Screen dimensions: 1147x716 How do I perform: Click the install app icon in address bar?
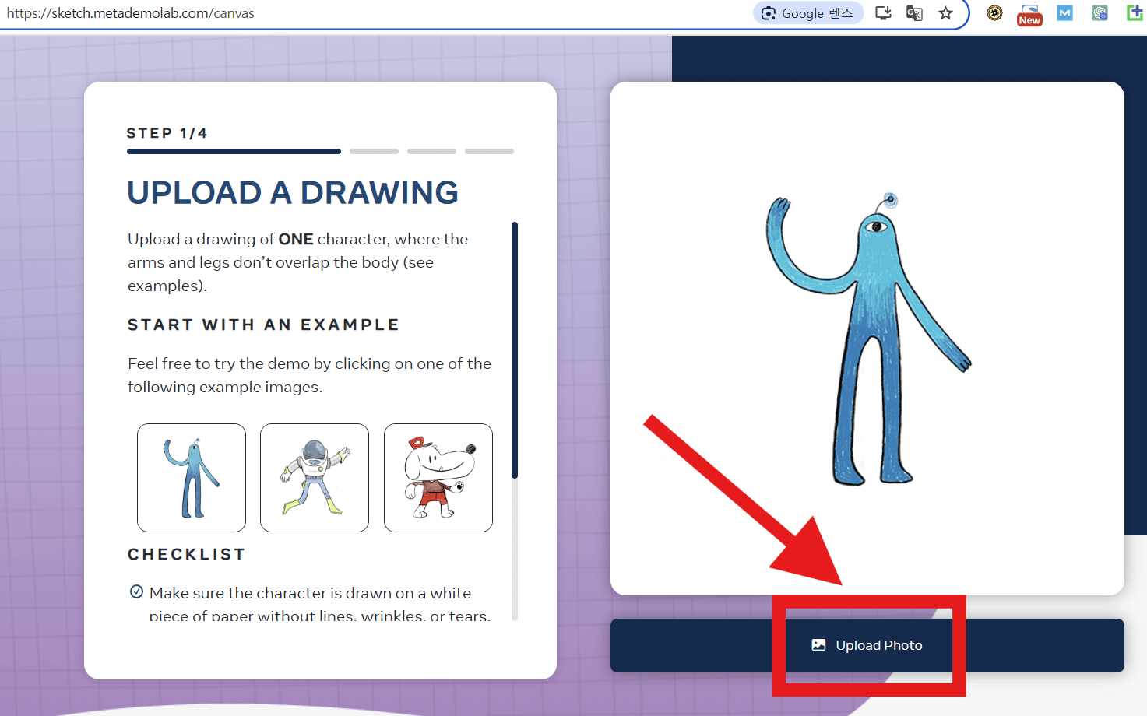click(883, 13)
